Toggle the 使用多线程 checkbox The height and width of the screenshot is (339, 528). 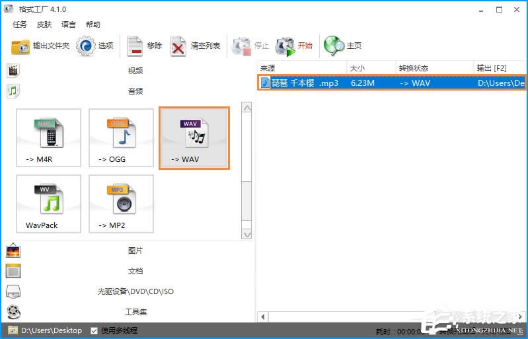(x=94, y=330)
